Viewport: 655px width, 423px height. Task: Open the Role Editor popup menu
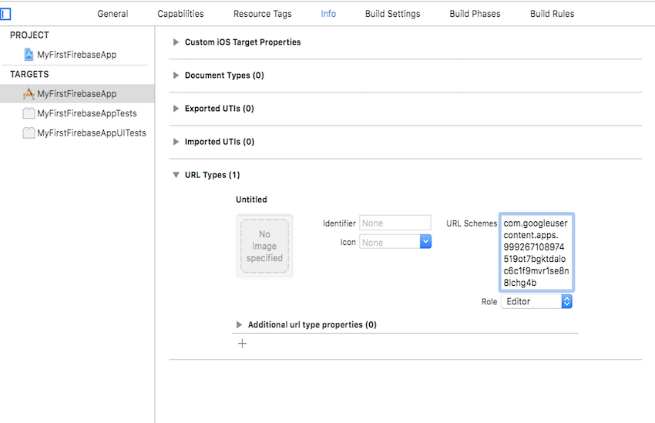tap(536, 301)
